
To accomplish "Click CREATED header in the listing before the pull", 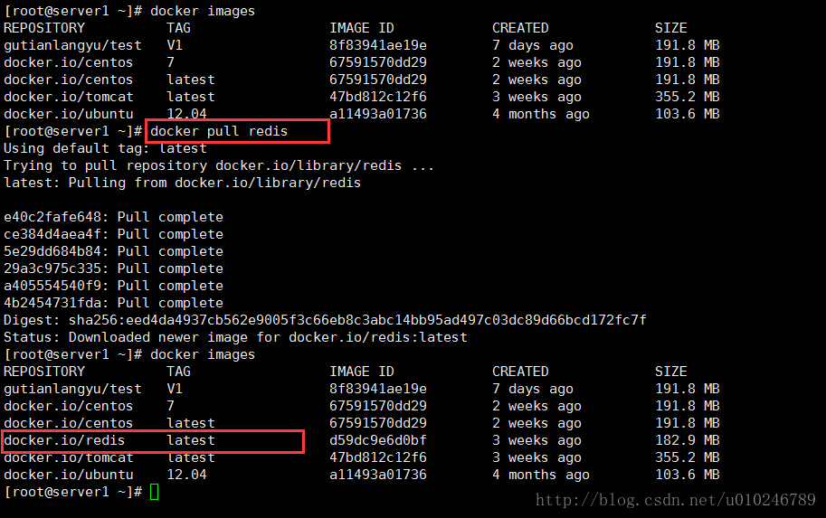I will tap(520, 28).
